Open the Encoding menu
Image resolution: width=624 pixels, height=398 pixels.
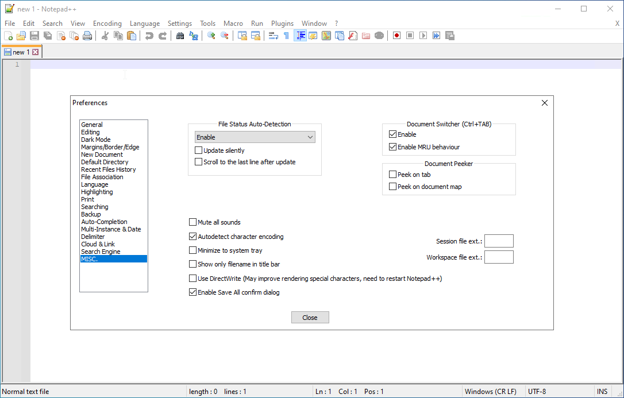tap(107, 24)
